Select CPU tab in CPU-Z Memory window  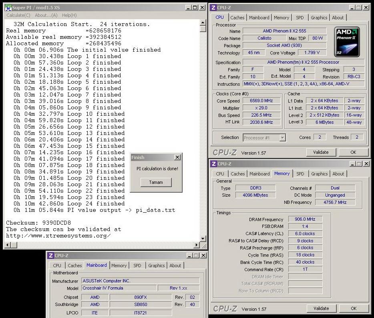pos(220,174)
